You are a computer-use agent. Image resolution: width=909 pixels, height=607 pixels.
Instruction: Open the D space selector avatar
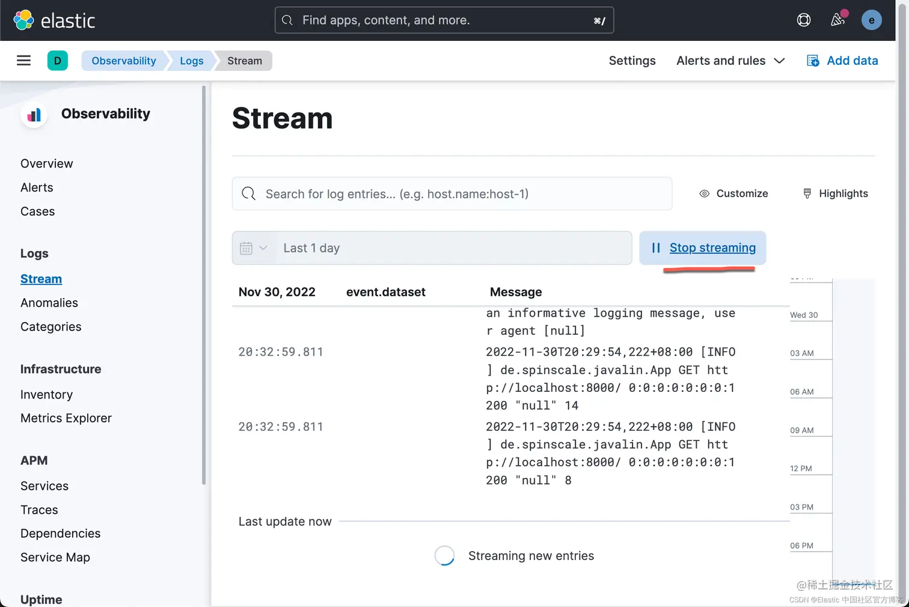pyautogui.click(x=58, y=61)
